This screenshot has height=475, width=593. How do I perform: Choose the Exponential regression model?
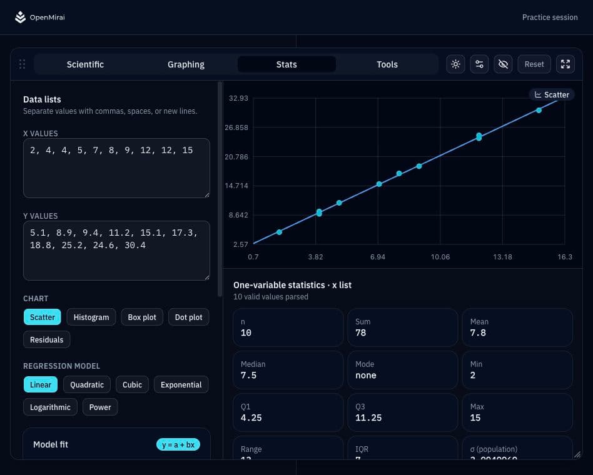click(x=181, y=384)
